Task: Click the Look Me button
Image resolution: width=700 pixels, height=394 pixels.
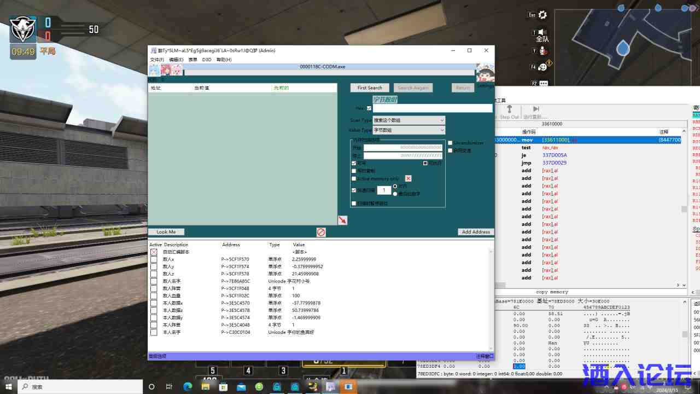Action: coord(166,232)
